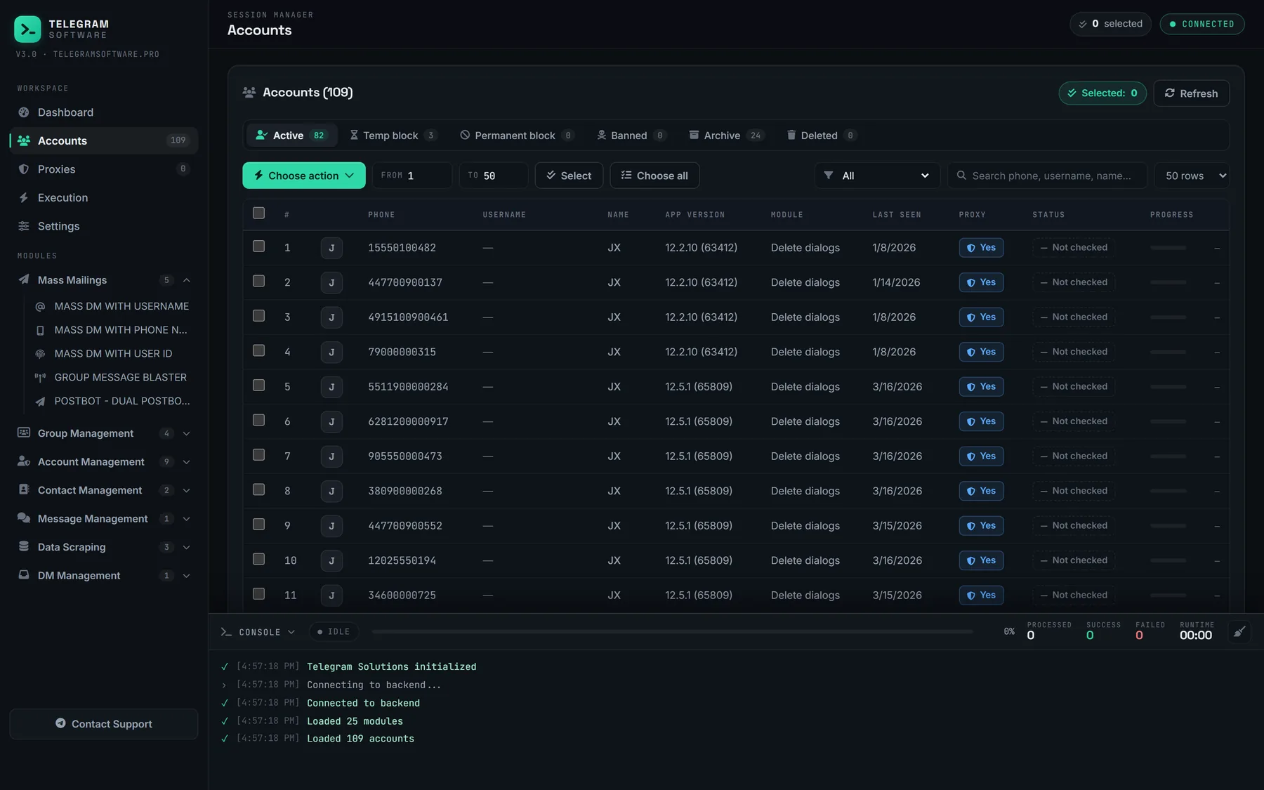Click the IDLE status pill
The width and height of the screenshot is (1264, 790).
(x=334, y=632)
